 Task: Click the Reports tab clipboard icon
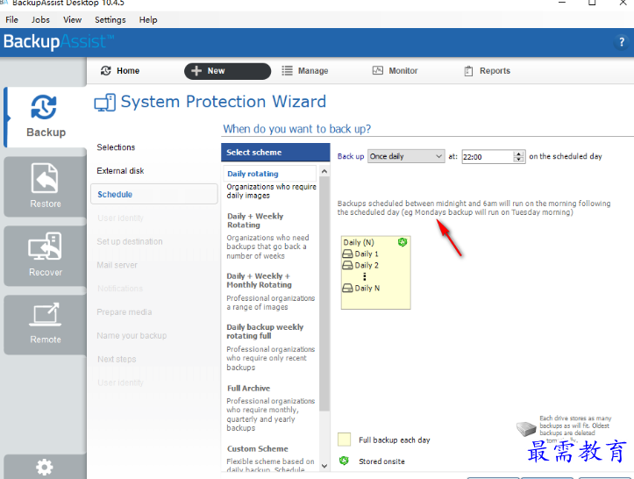click(x=468, y=71)
